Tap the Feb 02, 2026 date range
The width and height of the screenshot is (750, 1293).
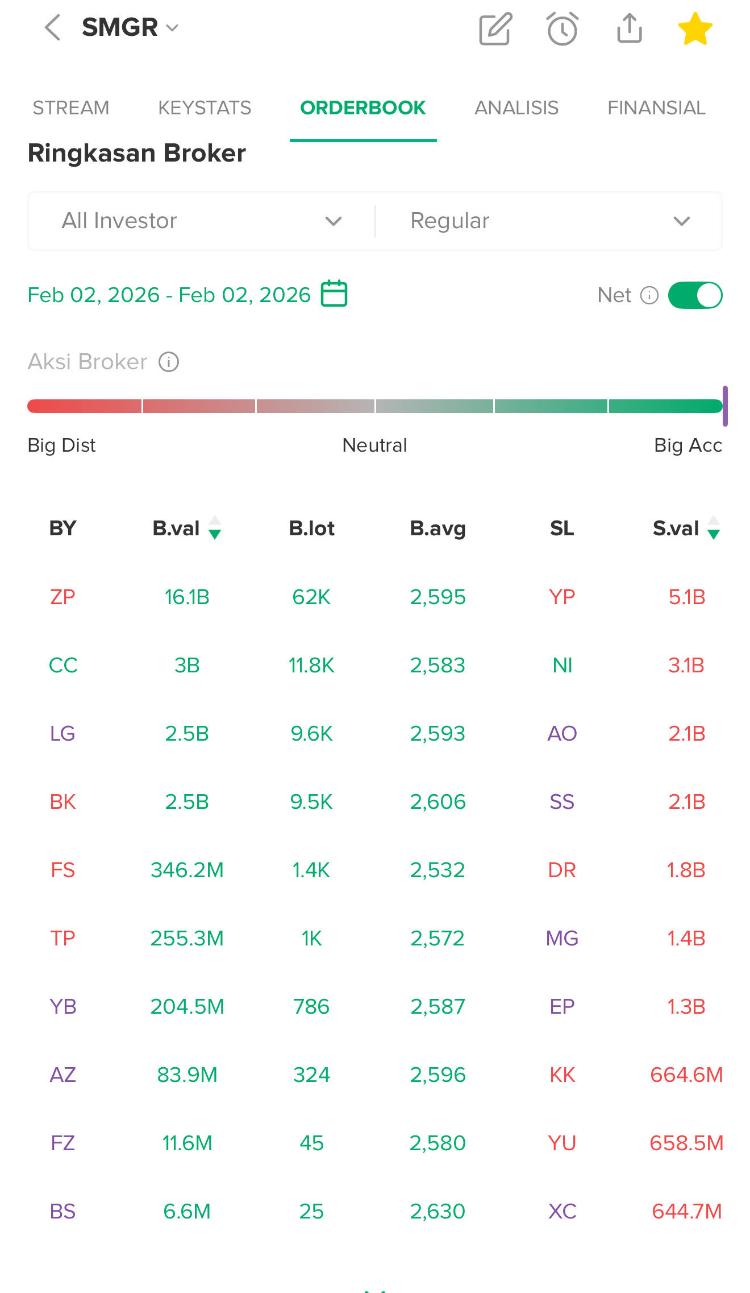169,295
